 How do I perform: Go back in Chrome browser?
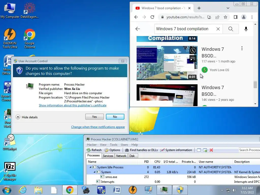point(136,17)
